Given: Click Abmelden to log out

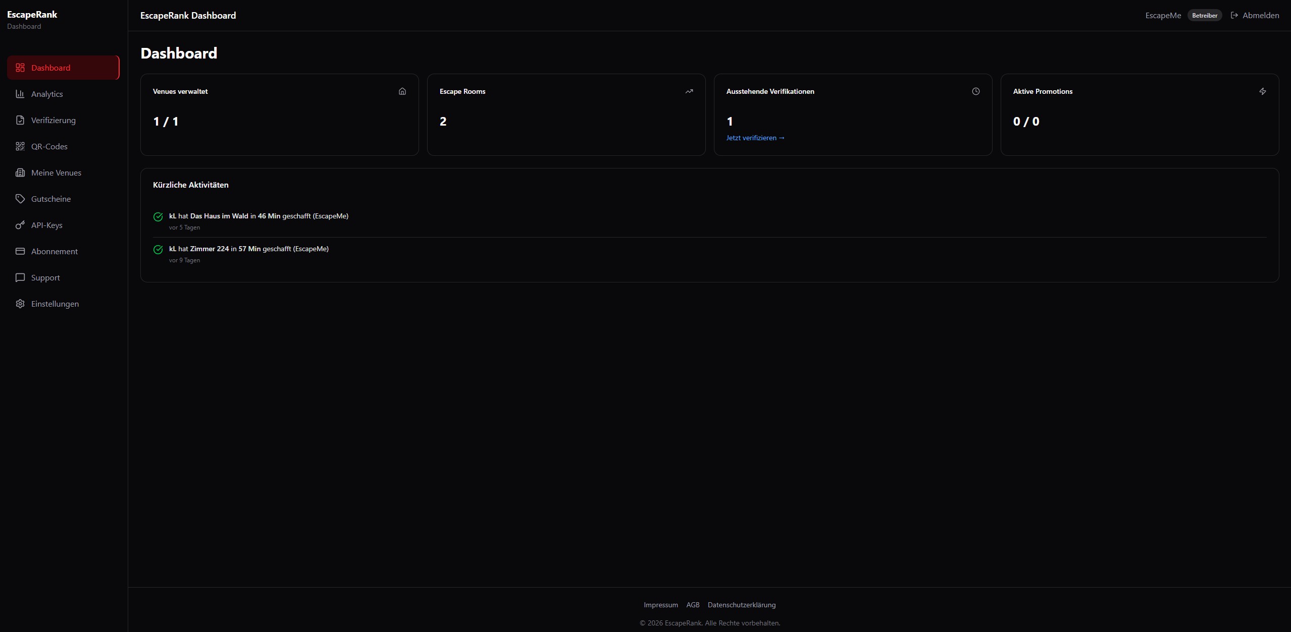Looking at the screenshot, I should pyautogui.click(x=1261, y=15).
